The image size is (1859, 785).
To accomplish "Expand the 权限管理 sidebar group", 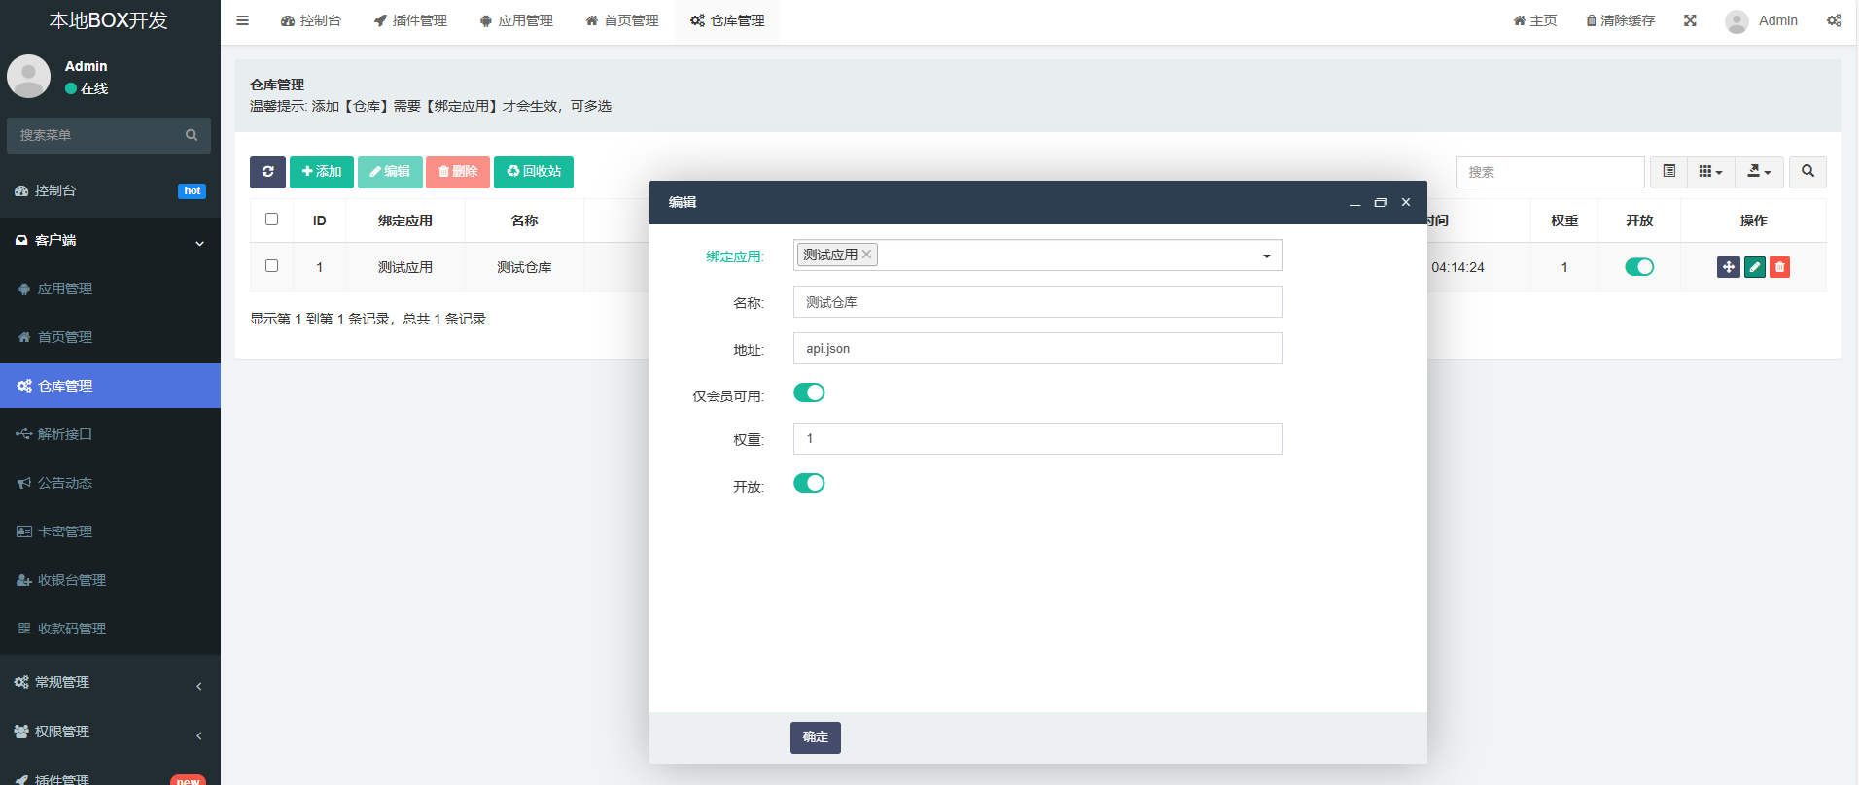I will (110, 733).
